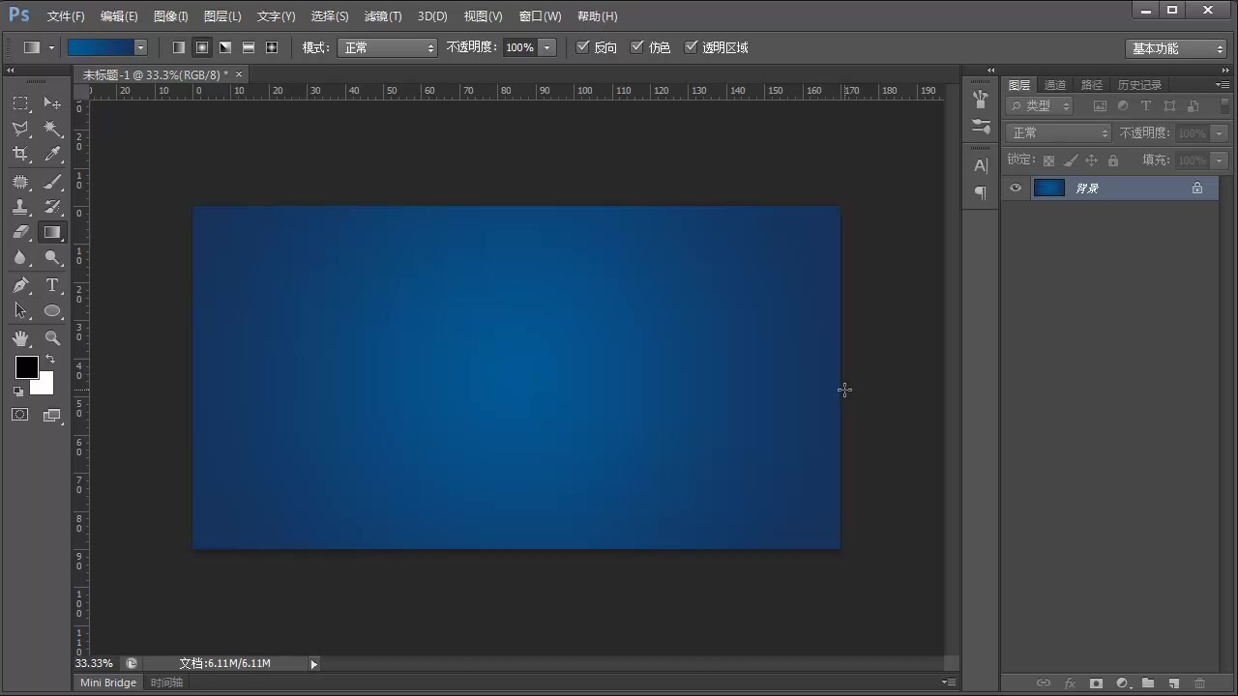Open the Brush panel icon
1238x696 pixels.
tap(981, 127)
